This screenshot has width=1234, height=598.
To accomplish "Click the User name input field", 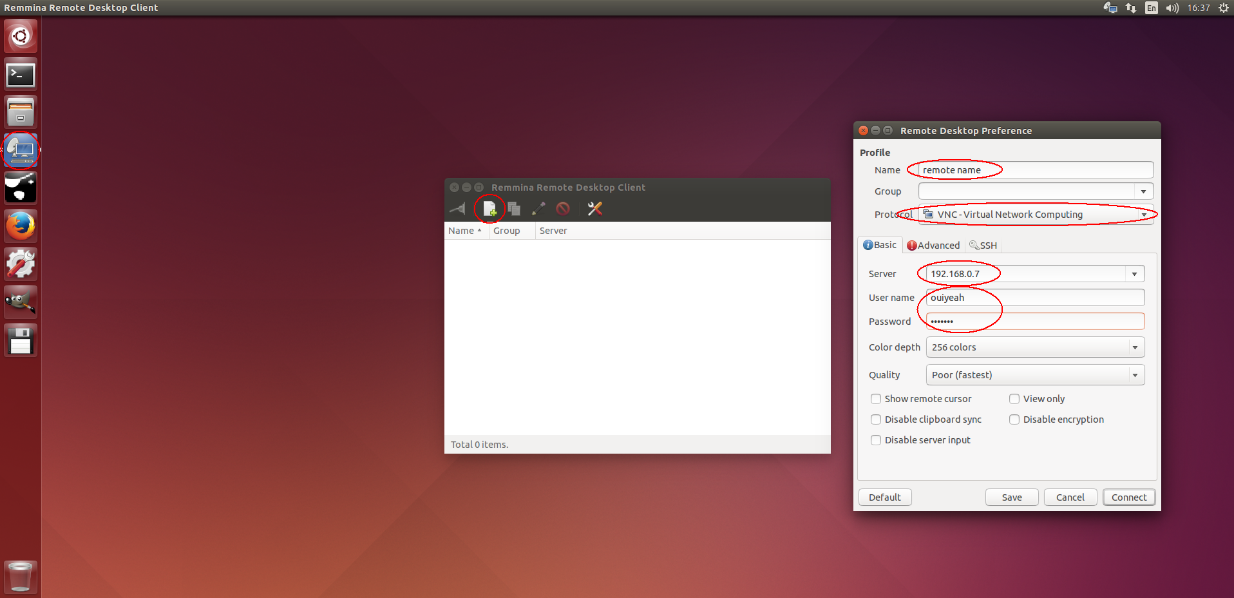I will coord(1035,298).
